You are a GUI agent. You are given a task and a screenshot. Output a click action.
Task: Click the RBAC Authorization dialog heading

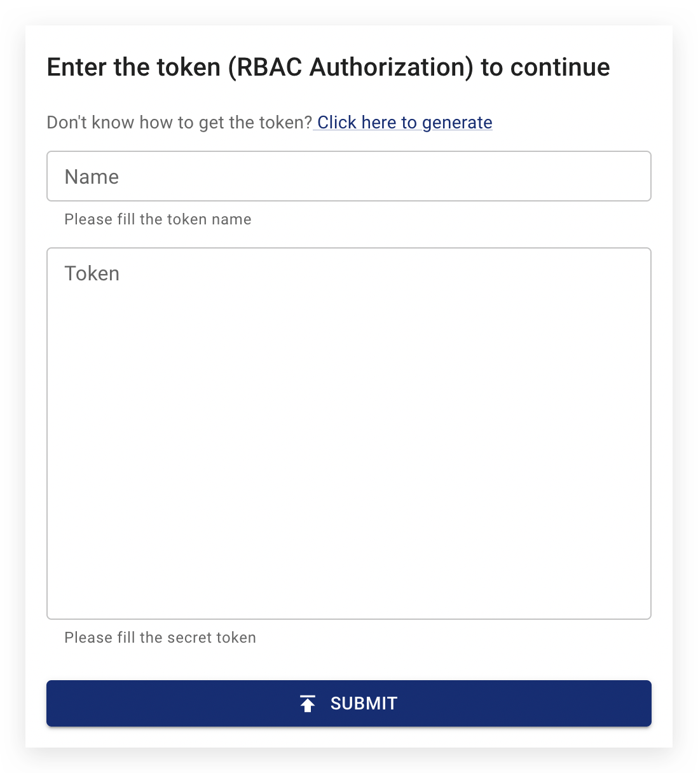[327, 67]
